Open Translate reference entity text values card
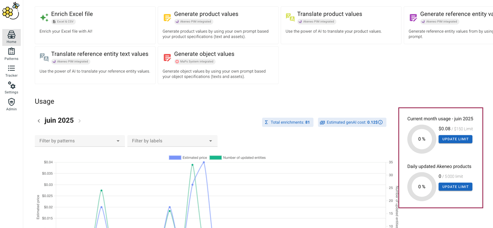Screen dimensions: 493x228 tap(95, 65)
